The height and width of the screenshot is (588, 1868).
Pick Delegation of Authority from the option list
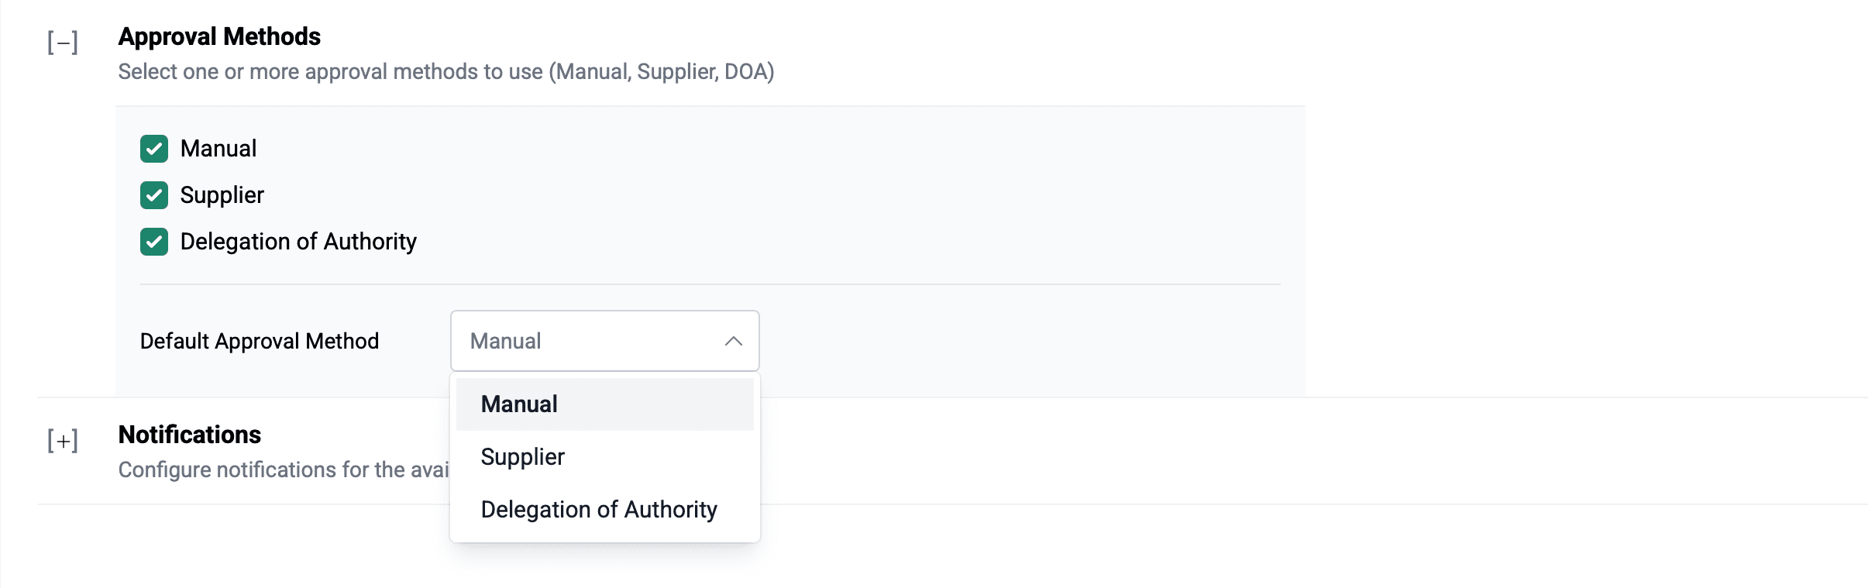(599, 509)
